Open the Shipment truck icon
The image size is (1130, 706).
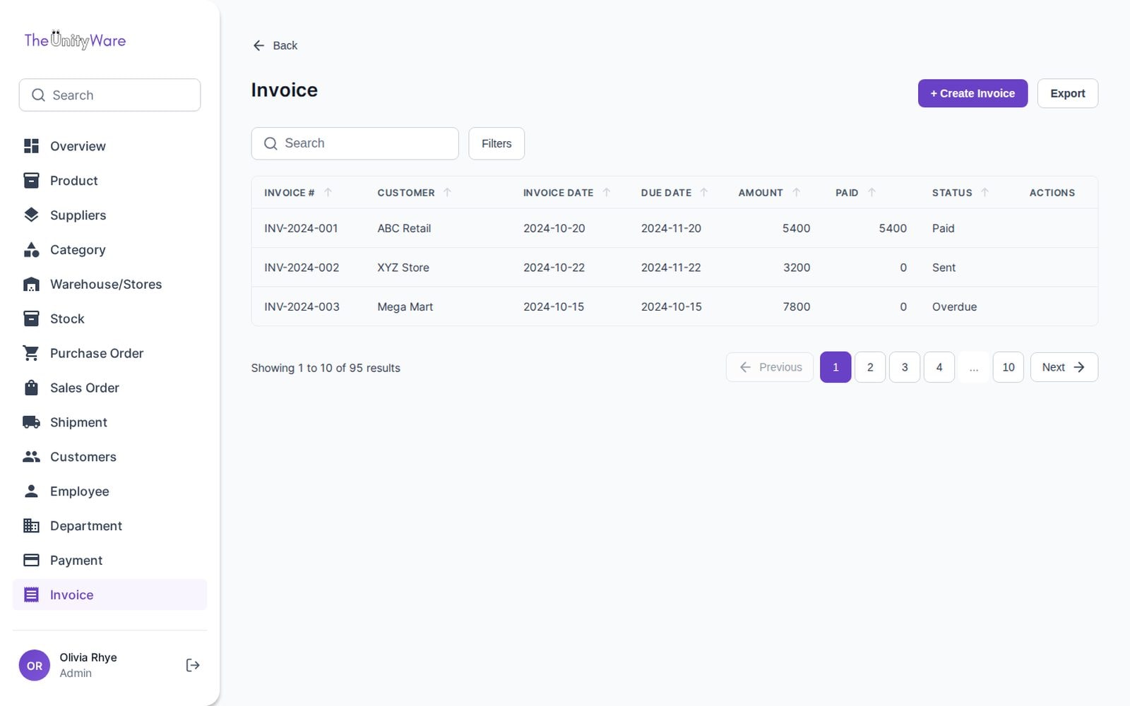coord(31,423)
